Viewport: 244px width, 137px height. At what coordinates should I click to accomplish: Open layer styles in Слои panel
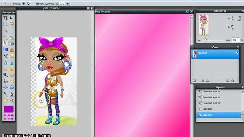(x=207, y=81)
